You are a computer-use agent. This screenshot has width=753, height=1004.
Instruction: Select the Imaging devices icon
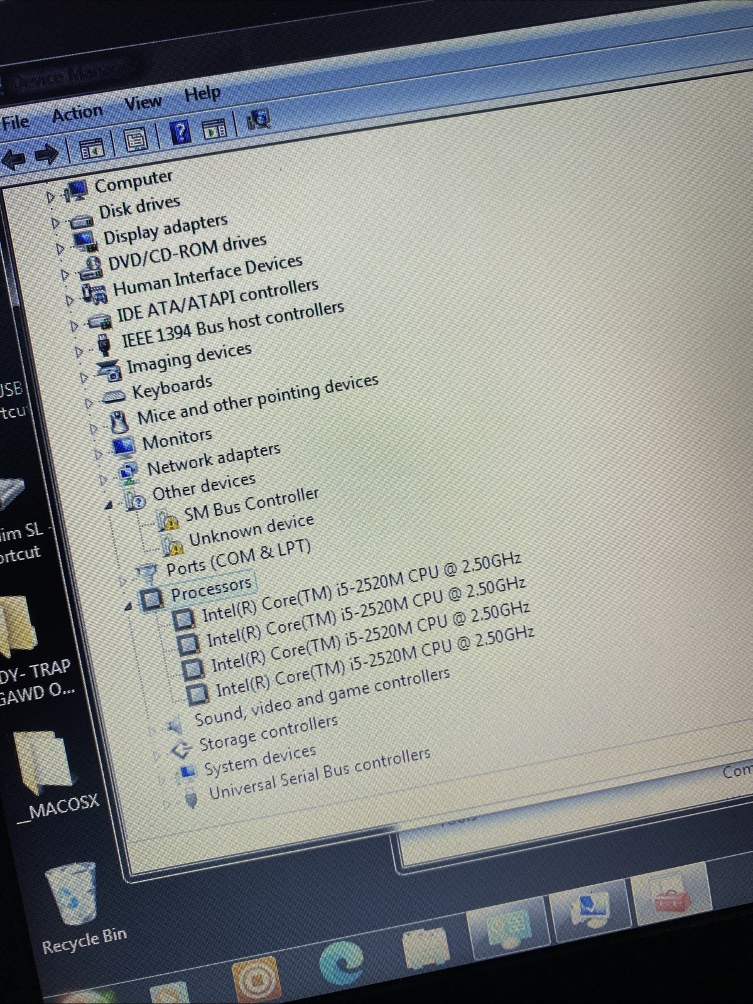point(109,370)
